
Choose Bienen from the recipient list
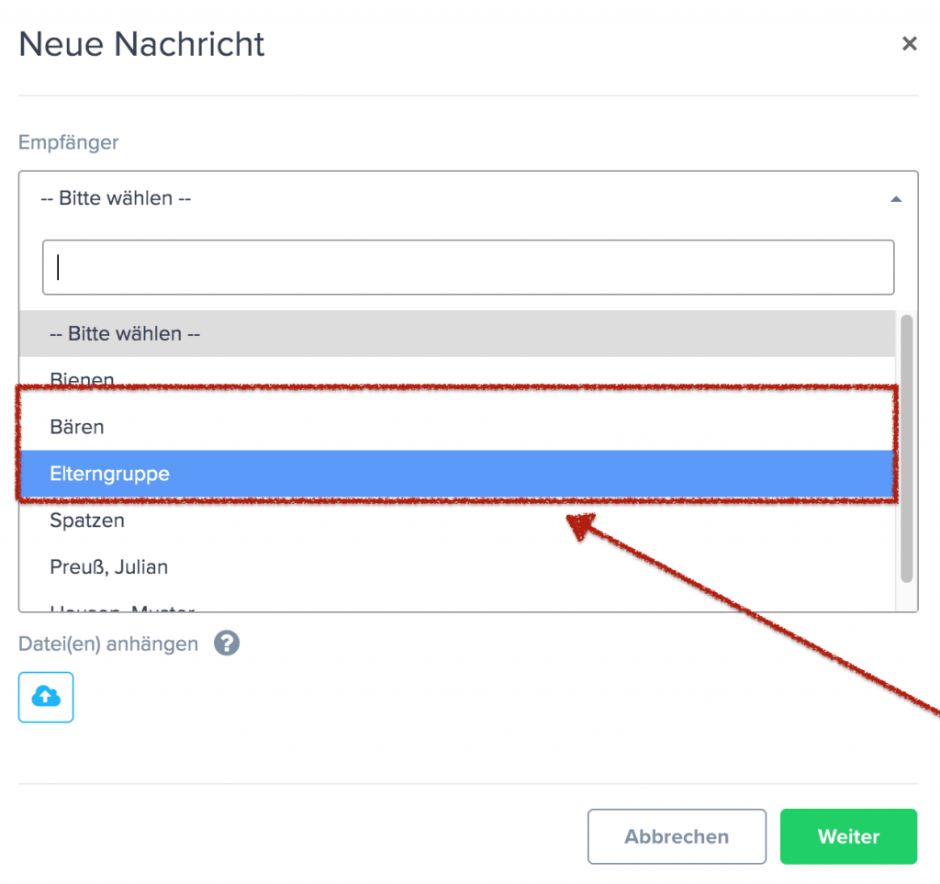pos(457,379)
